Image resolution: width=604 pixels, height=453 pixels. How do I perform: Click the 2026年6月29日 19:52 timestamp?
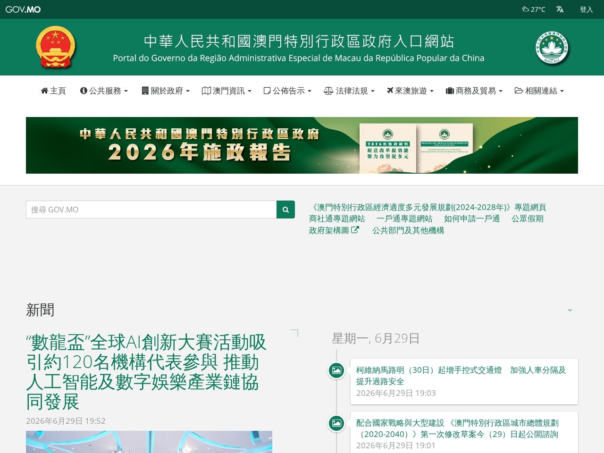point(66,421)
